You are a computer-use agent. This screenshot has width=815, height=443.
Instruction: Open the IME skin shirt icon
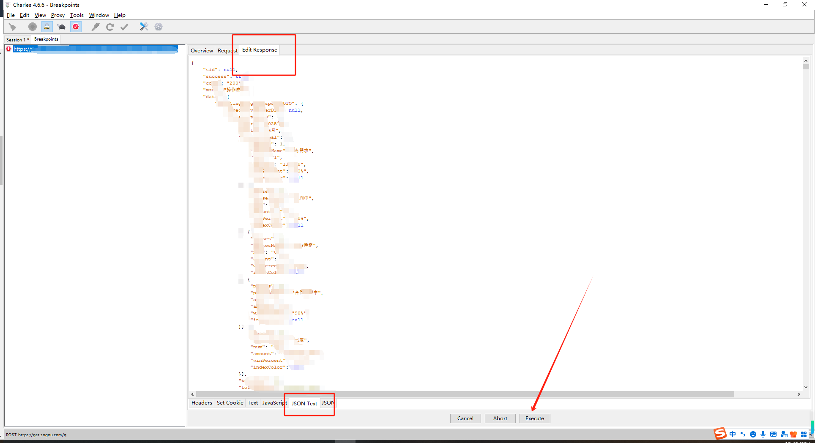tap(793, 434)
